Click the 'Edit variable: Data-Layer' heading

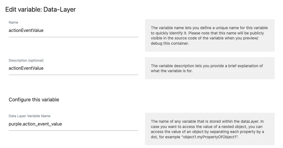coord(40,9)
